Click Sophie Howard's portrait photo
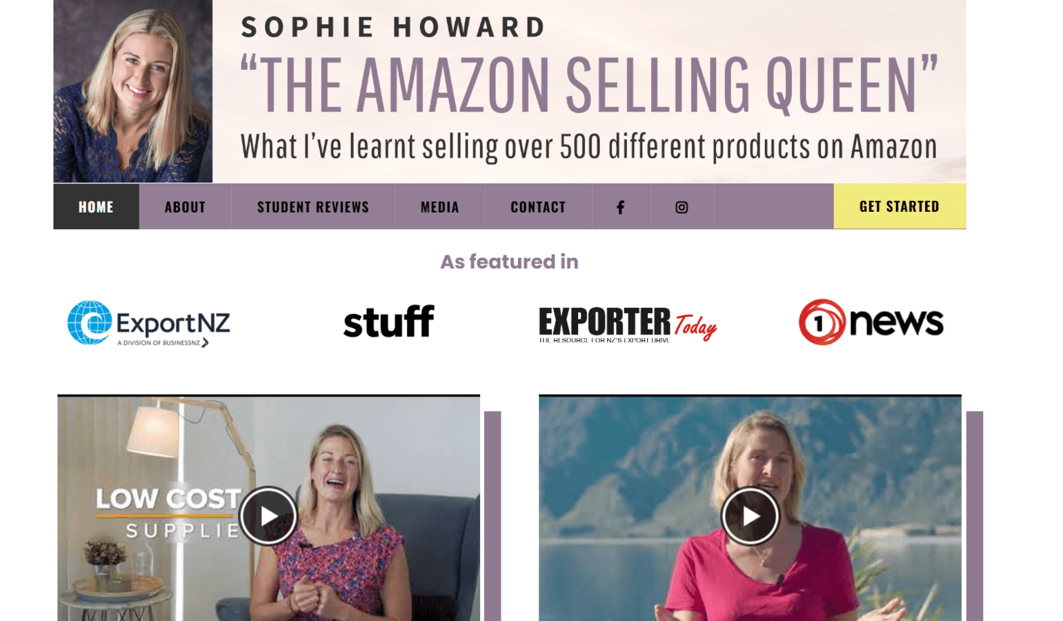The height and width of the screenshot is (621, 1063). (133, 91)
